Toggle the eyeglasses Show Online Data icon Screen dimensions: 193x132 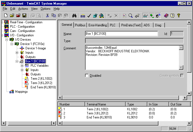coord(145,16)
